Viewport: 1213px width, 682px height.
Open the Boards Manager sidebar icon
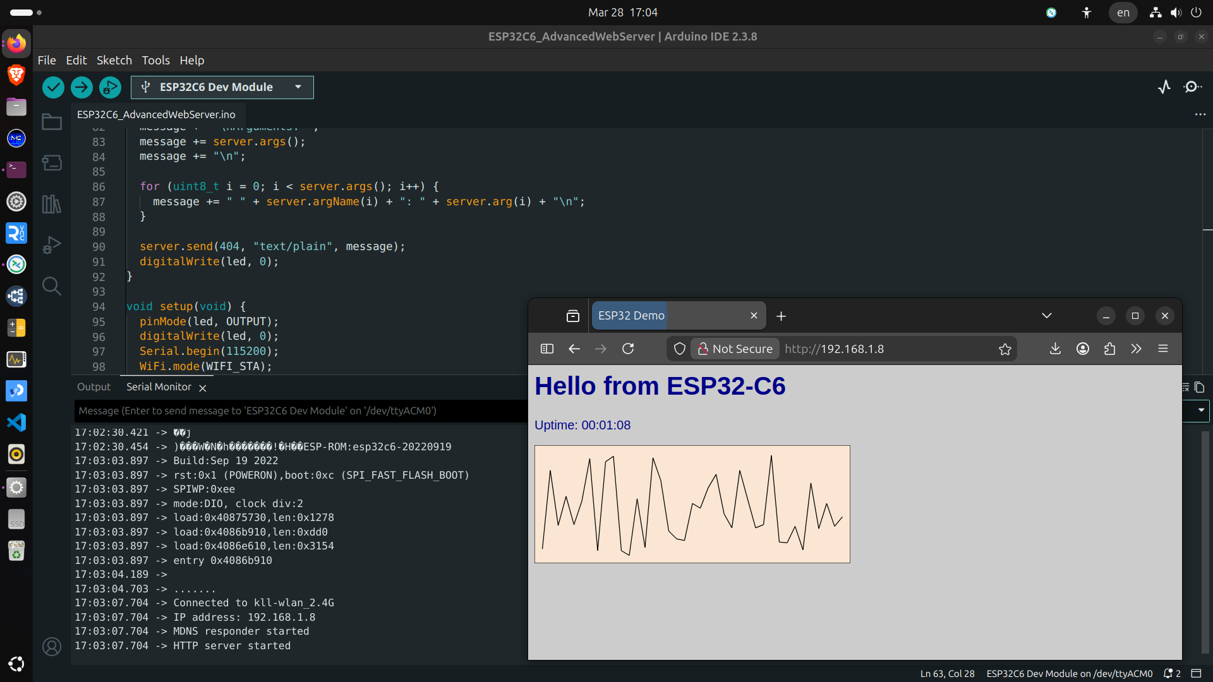pos(52,163)
